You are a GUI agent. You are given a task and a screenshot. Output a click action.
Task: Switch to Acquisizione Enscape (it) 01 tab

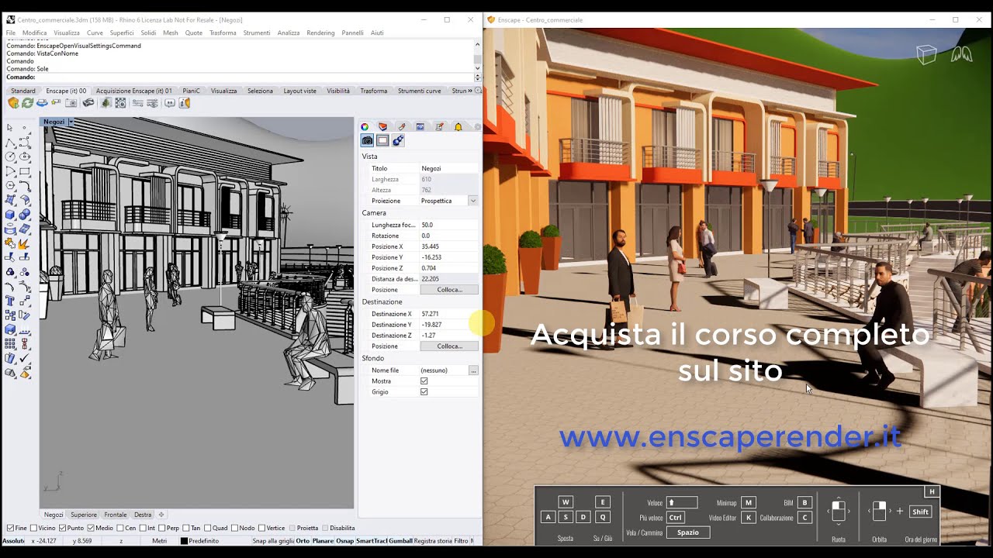coord(134,91)
